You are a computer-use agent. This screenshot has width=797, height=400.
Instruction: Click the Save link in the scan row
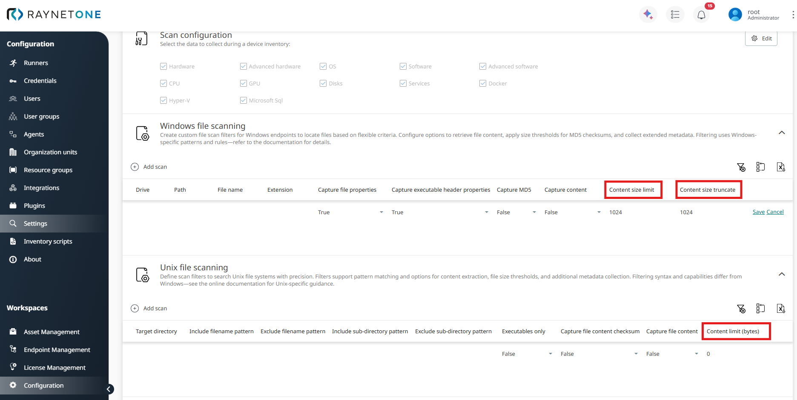coord(758,212)
